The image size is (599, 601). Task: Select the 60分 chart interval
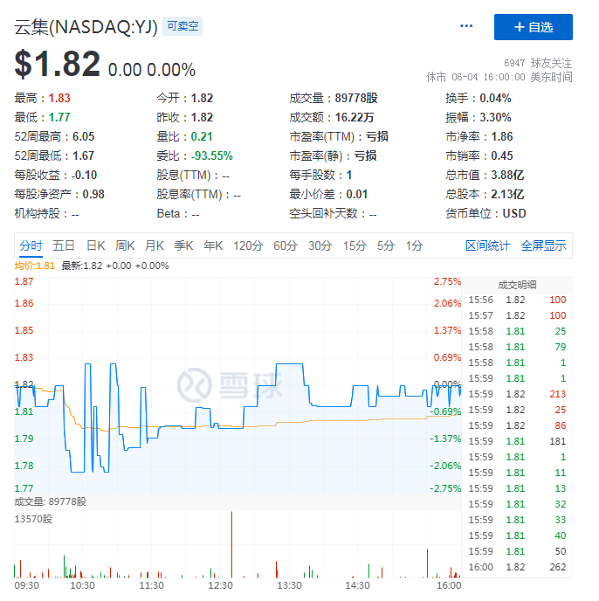(x=286, y=245)
